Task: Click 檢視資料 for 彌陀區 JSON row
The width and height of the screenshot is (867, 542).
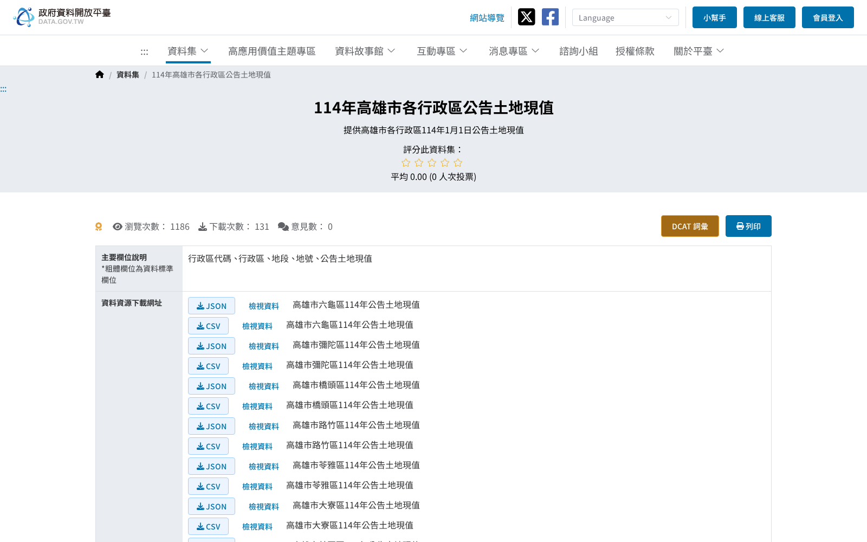Action: click(x=264, y=346)
